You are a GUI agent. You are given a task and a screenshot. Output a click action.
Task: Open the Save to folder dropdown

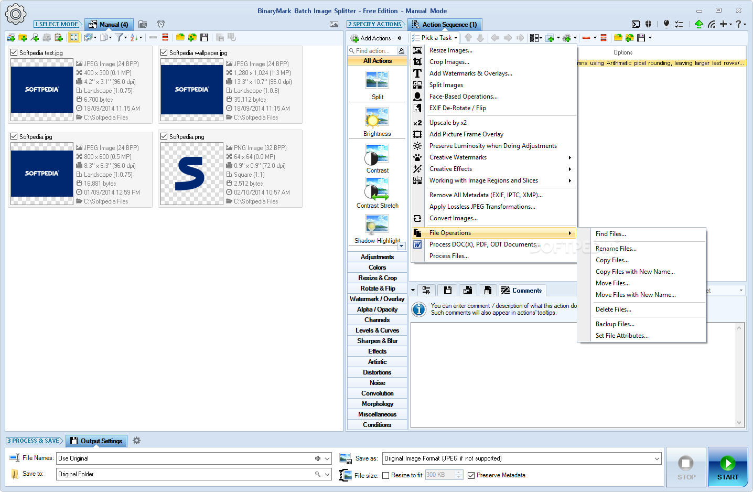[x=327, y=474]
